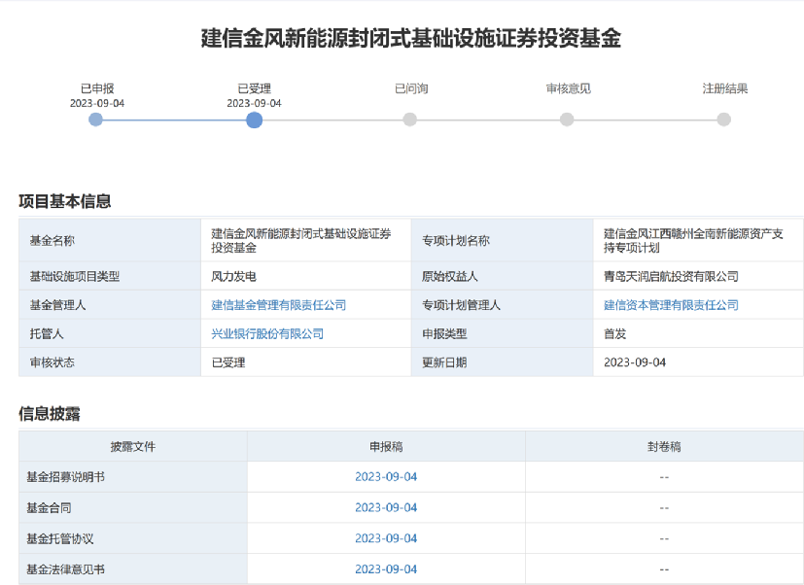
Task: Click the 审核意见 progress step dot
Action: (x=567, y=120)
